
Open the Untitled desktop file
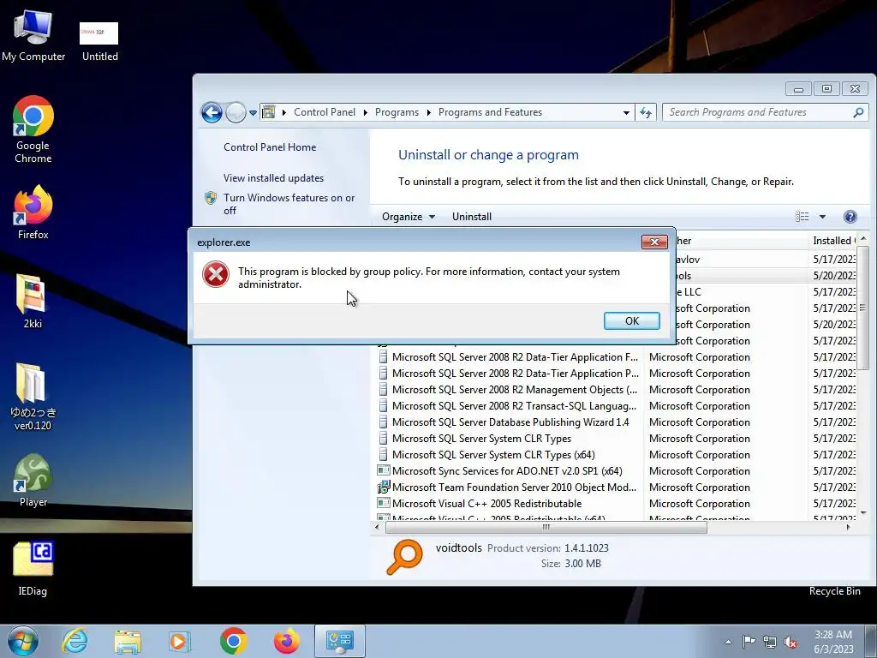click(99, 41)
